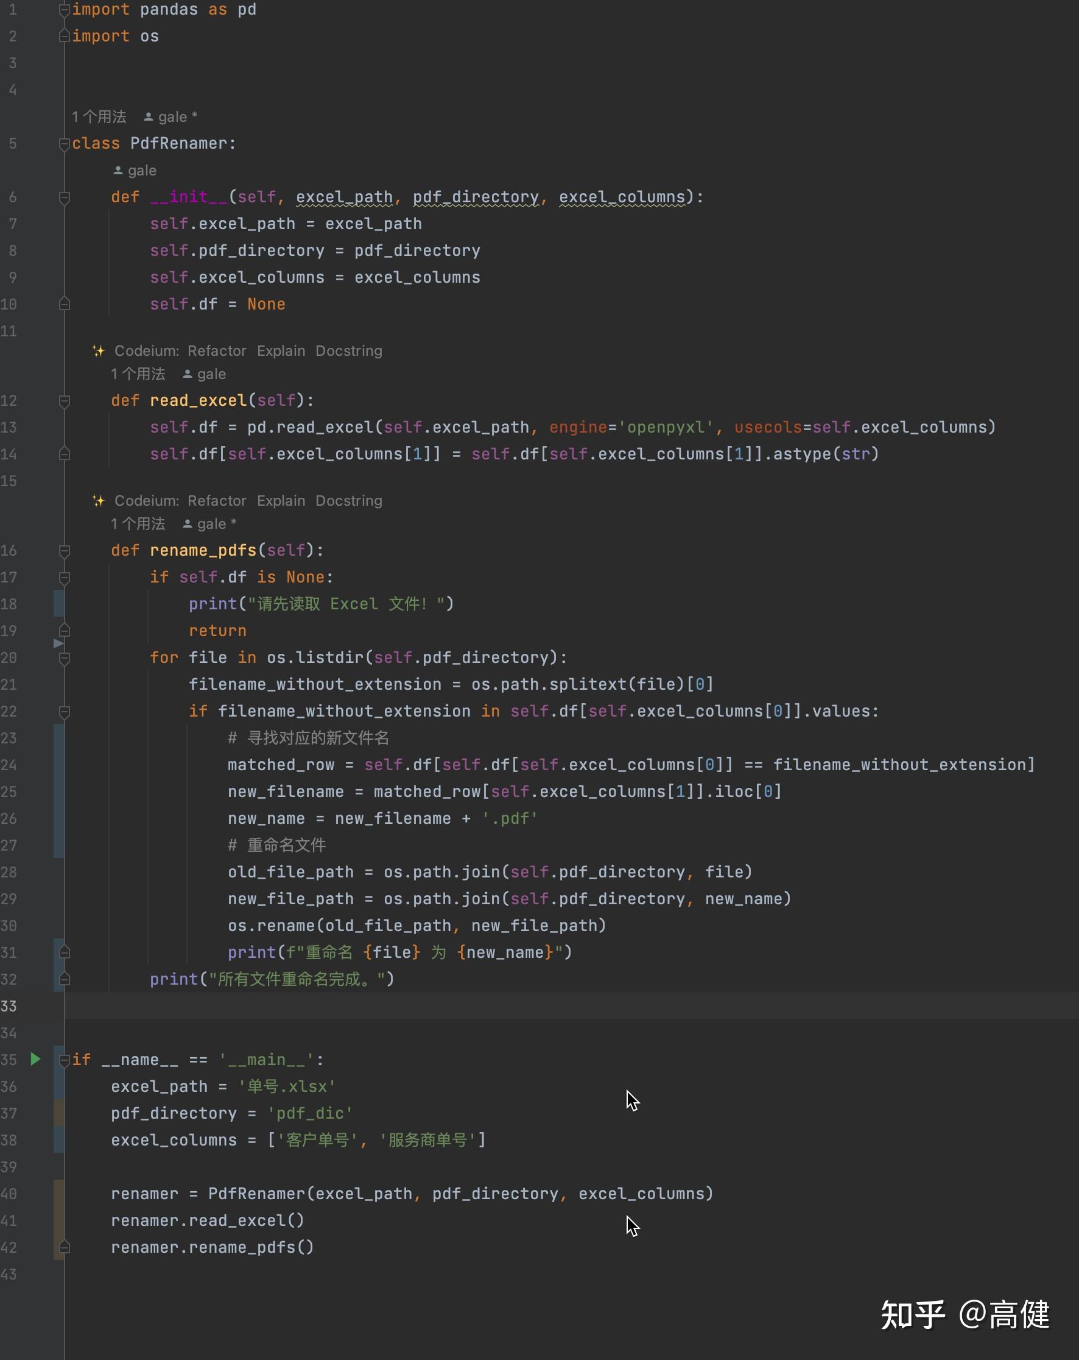Click 'astype' on line 14
Viewport: 1079px width, 1360px height.
803,454
